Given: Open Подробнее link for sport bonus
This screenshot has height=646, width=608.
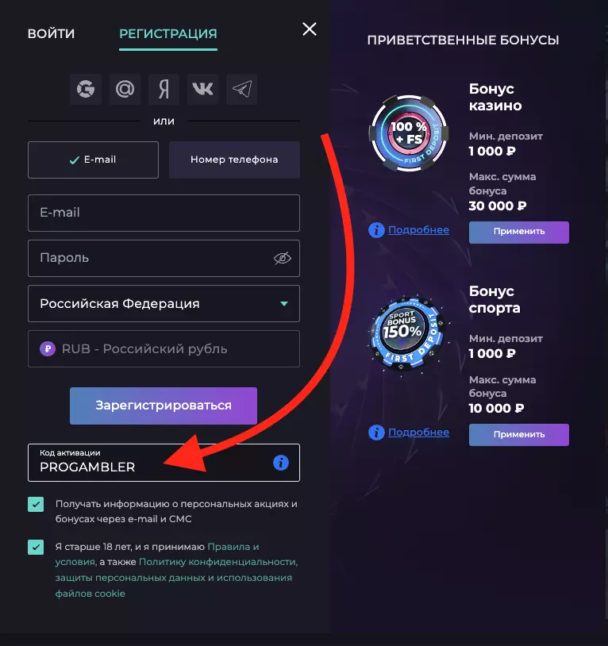Looking at the screenshot, I should [x=418, y=433].
